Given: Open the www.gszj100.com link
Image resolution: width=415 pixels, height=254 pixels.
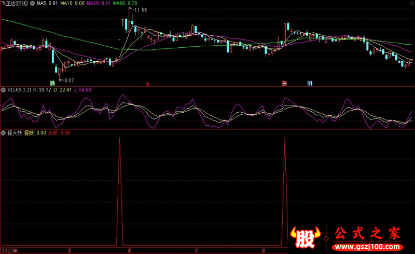Looking at the screenshot, I should 367,247.
